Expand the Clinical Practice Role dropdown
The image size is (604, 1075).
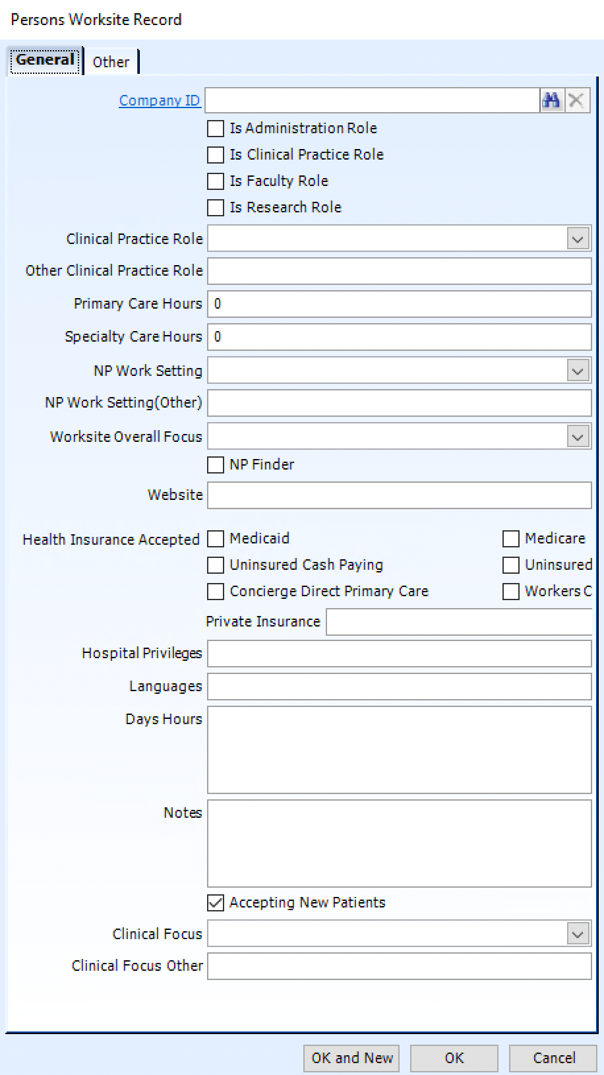pos(578,239)
